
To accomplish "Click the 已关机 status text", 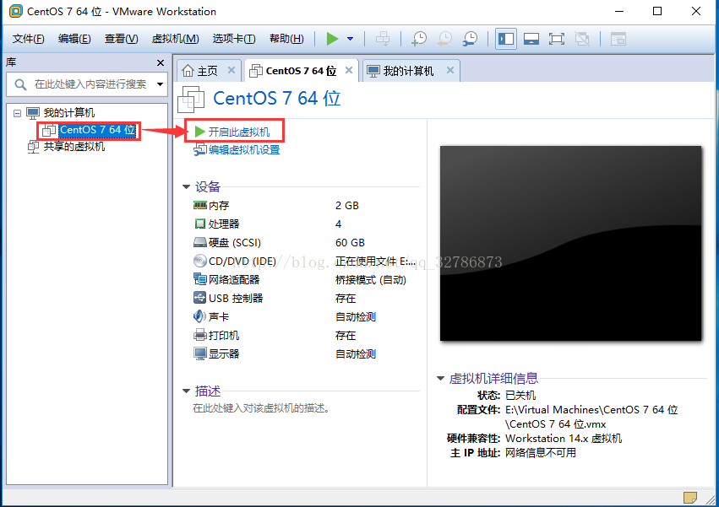I will pos(520,396).
